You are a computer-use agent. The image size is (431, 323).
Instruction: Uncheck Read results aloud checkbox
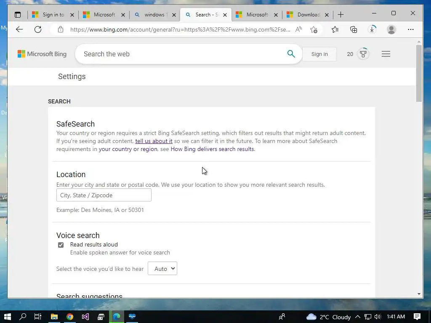point(61,245)
